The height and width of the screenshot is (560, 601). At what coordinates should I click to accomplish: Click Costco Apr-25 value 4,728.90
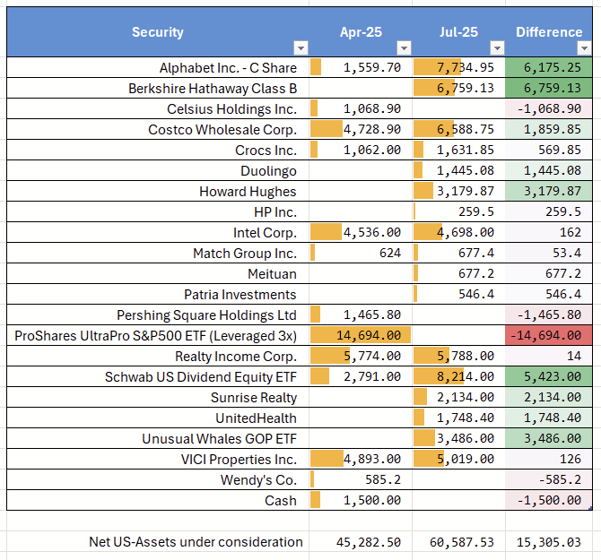pyautogui.click(x=361, y=130)
